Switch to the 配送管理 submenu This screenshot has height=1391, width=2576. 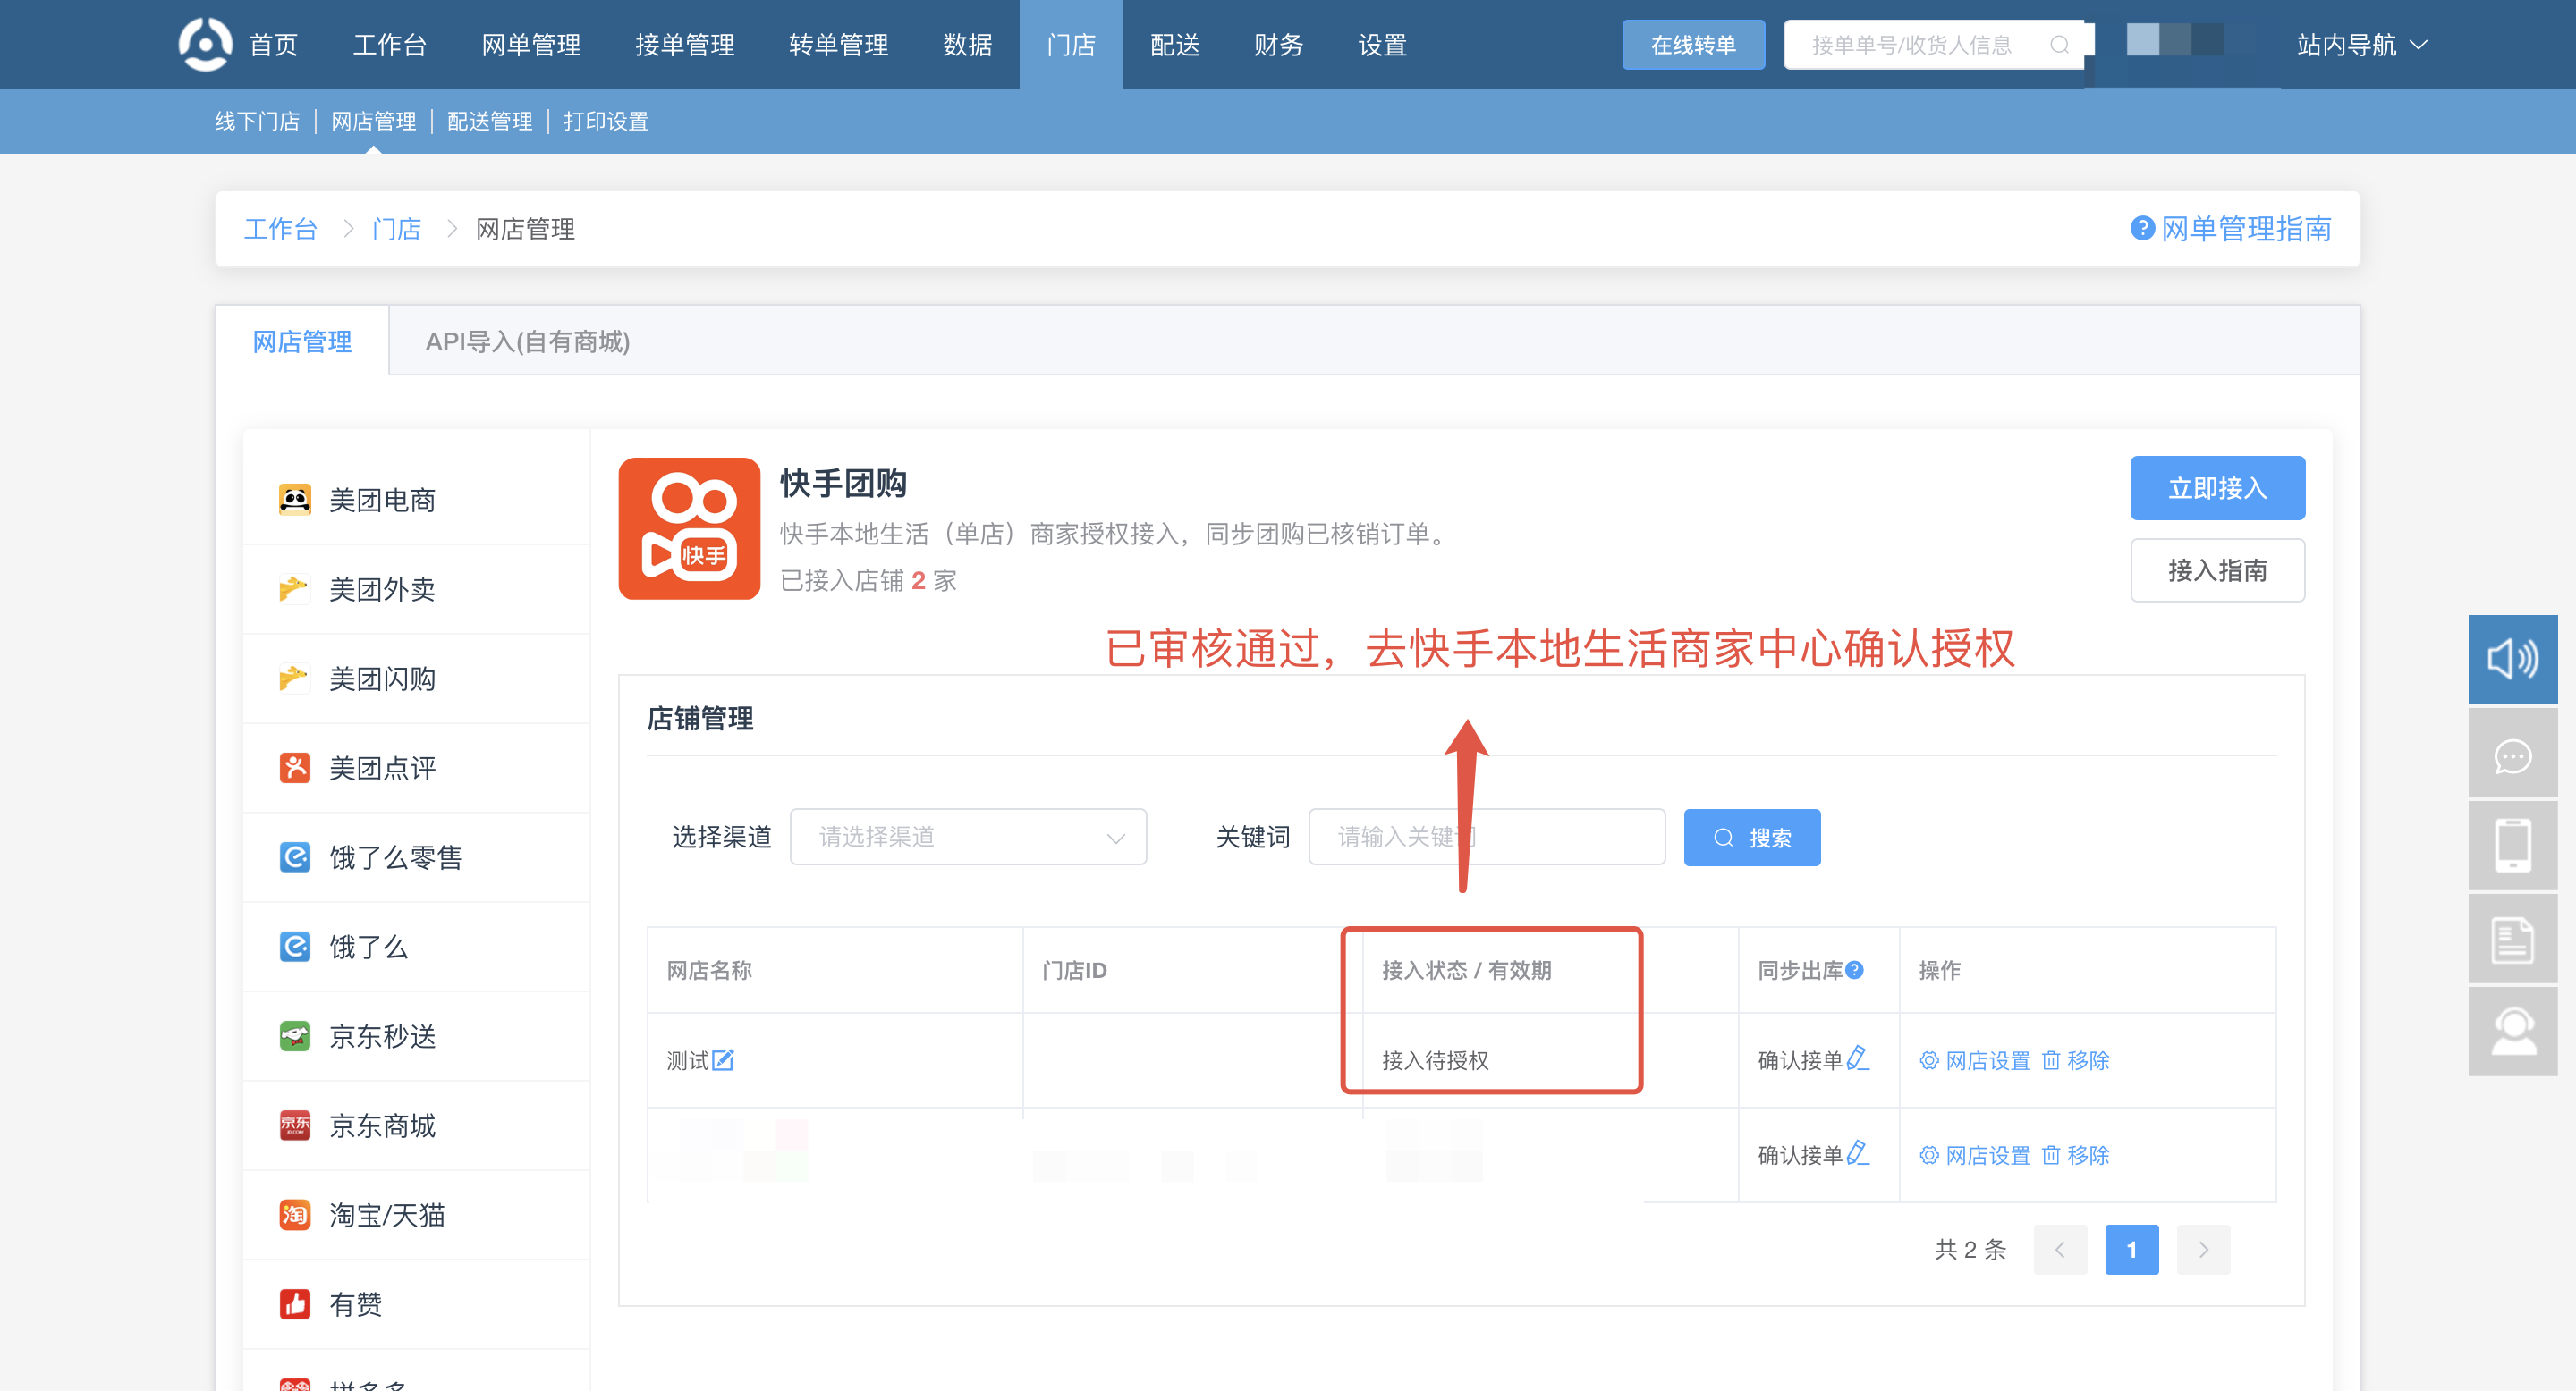point(489,121)
